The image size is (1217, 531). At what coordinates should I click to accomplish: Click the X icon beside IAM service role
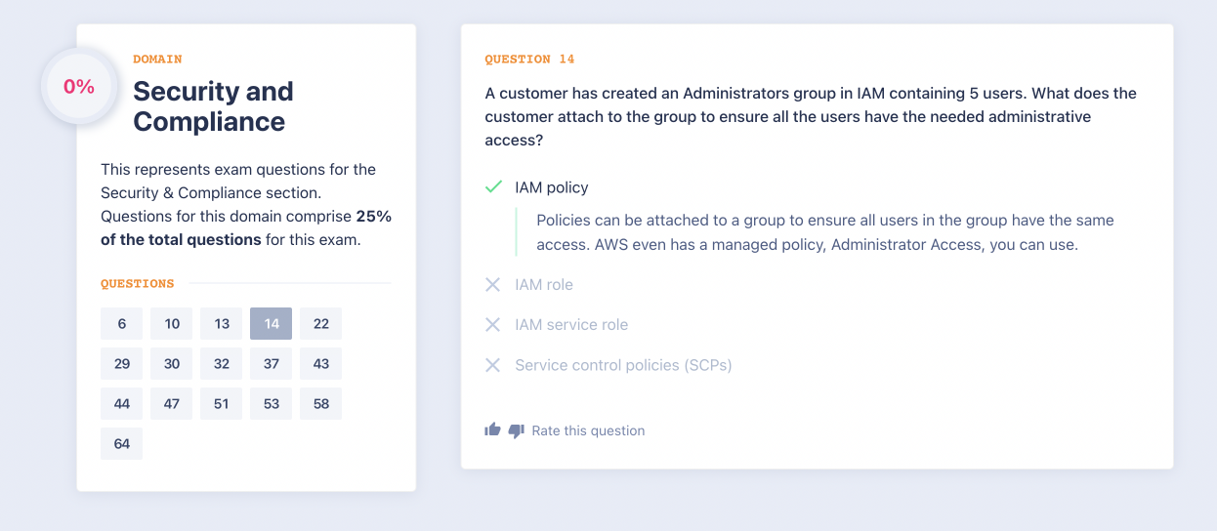(493, 324)
